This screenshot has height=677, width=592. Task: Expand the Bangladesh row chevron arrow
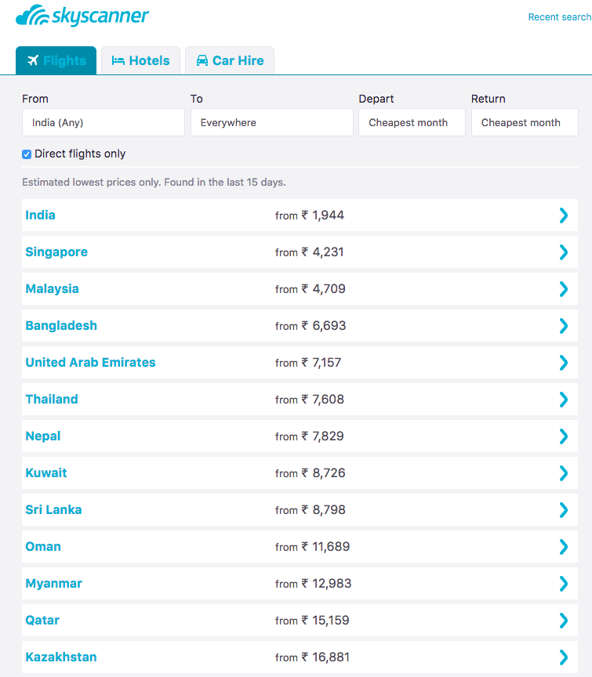pyautogui.click(x=564, y=326)
